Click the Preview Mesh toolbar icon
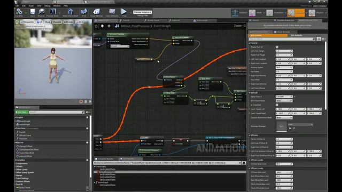 click(x=52, y=12)
